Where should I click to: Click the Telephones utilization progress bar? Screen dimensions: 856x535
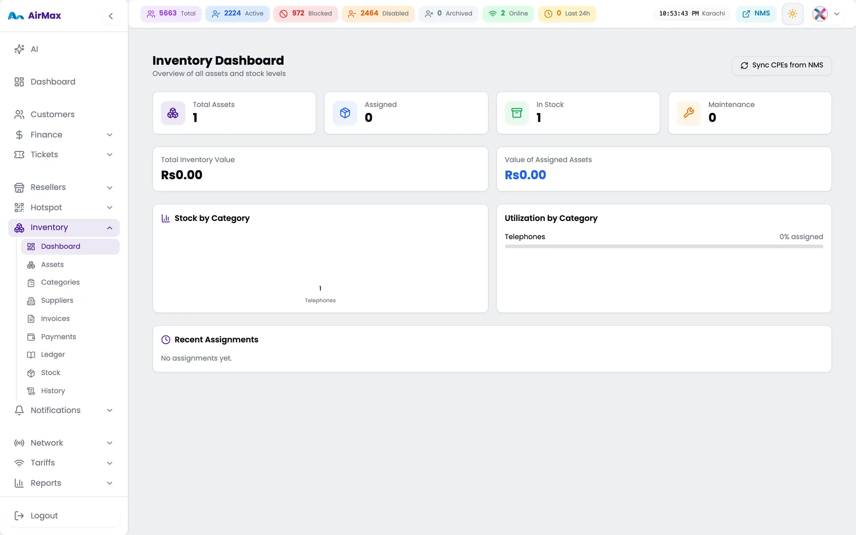(x=664, y=247)
